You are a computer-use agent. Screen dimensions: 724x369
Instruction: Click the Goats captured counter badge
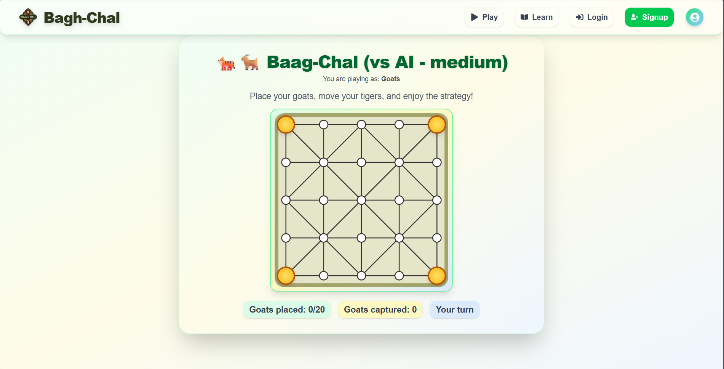[380, 310]
